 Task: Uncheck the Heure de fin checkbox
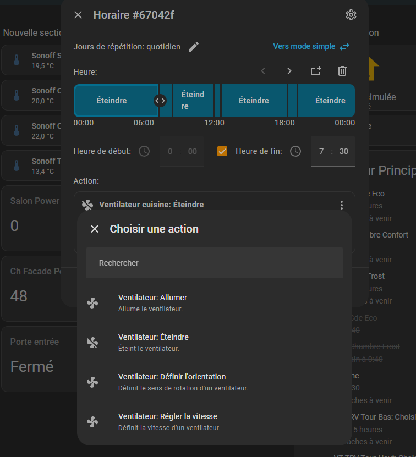pos(222,151)
